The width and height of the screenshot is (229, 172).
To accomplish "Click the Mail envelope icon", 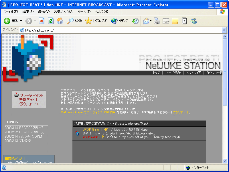I will click(146, 21).
